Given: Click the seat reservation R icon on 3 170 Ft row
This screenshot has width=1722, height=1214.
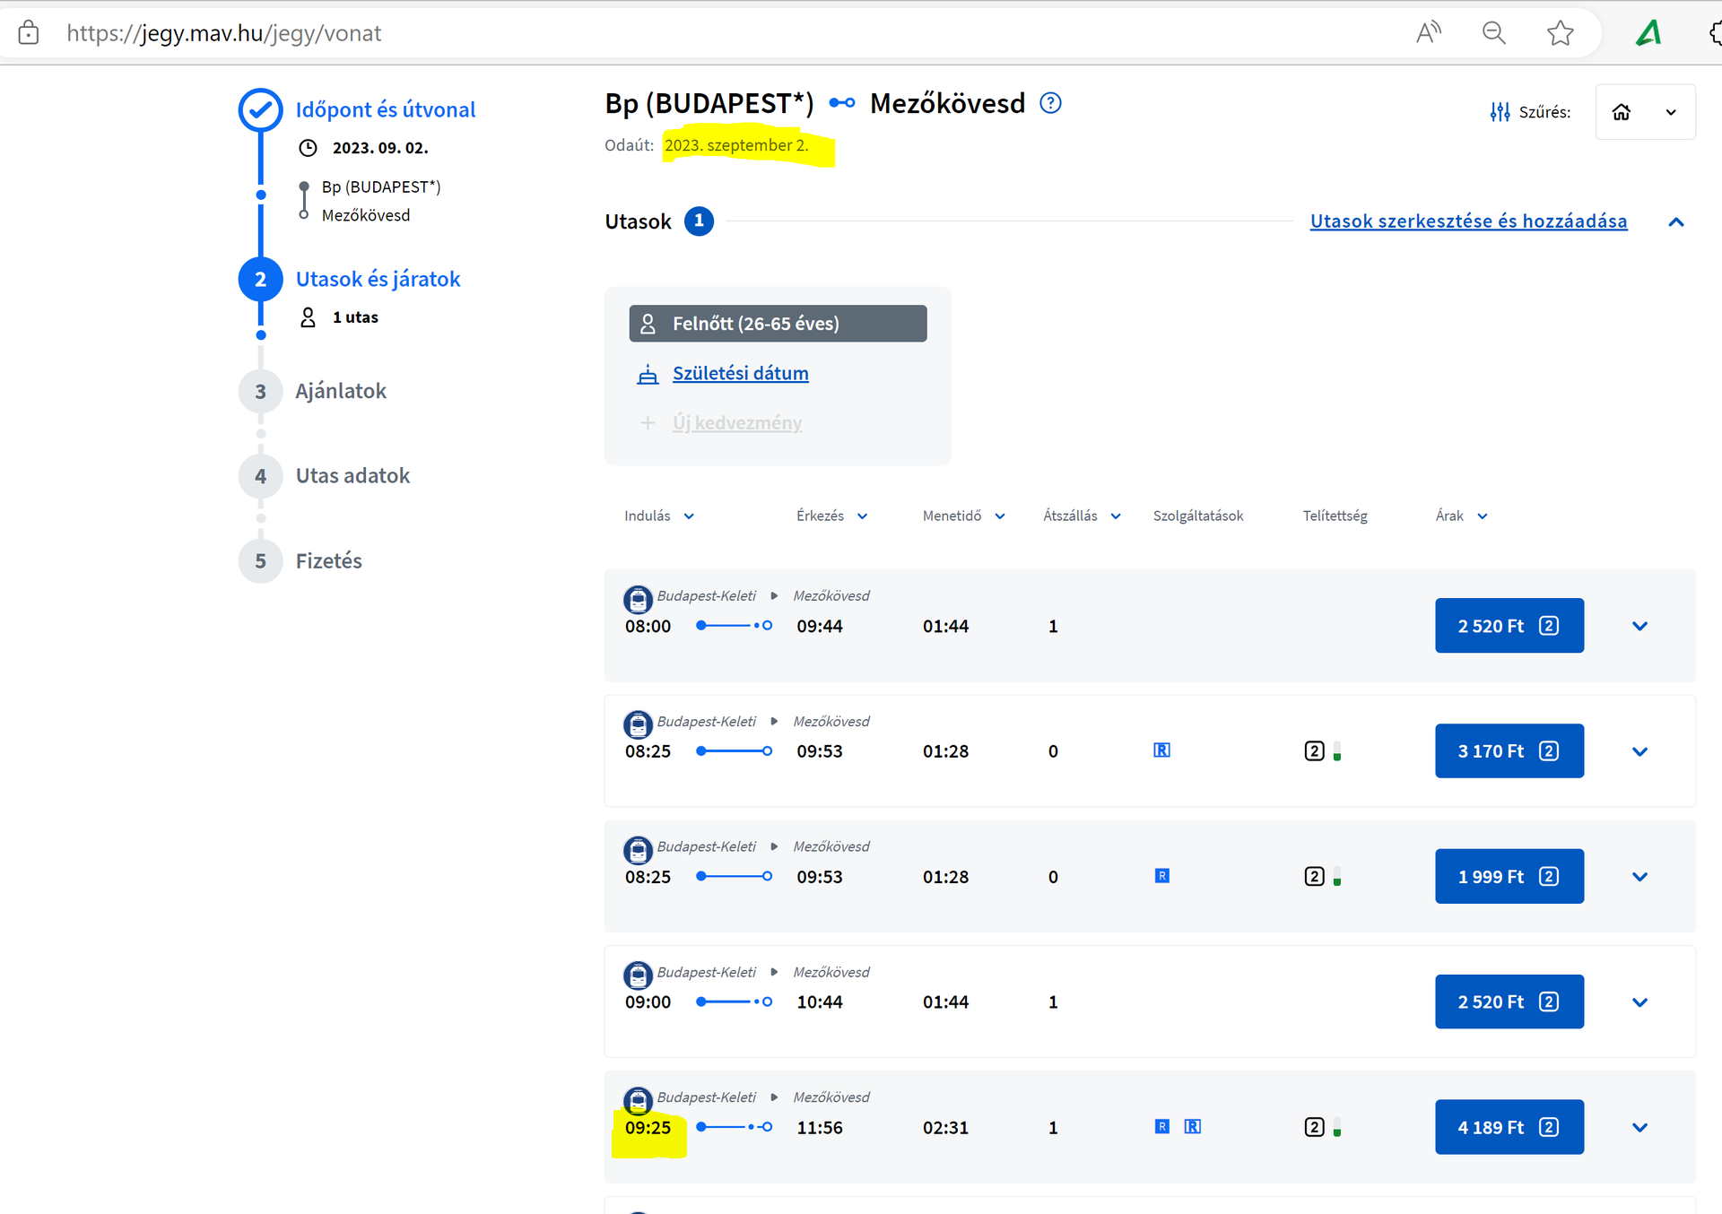Looking at the screenshot, I should coord(1161,750).
